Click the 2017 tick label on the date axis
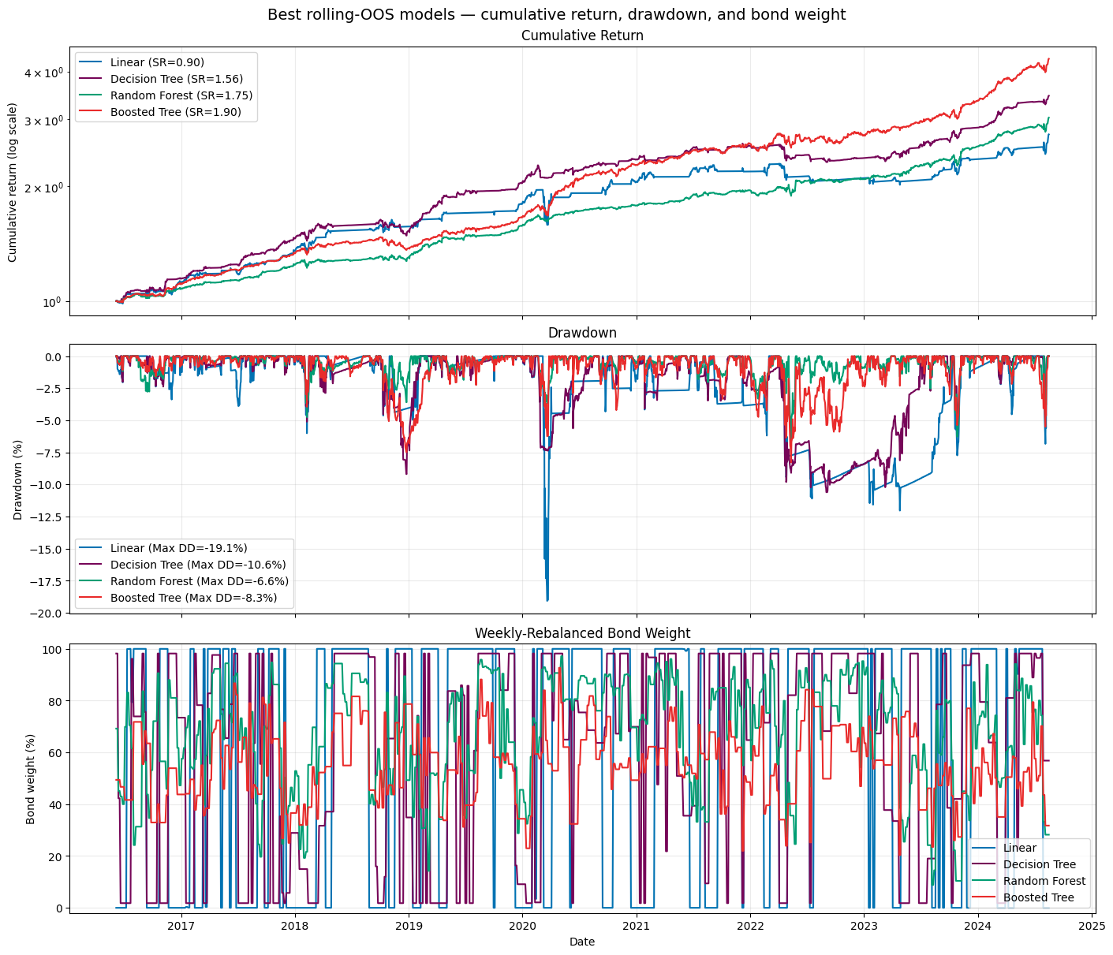Viewport: 1113px width, 955px height. click(181, 927)
